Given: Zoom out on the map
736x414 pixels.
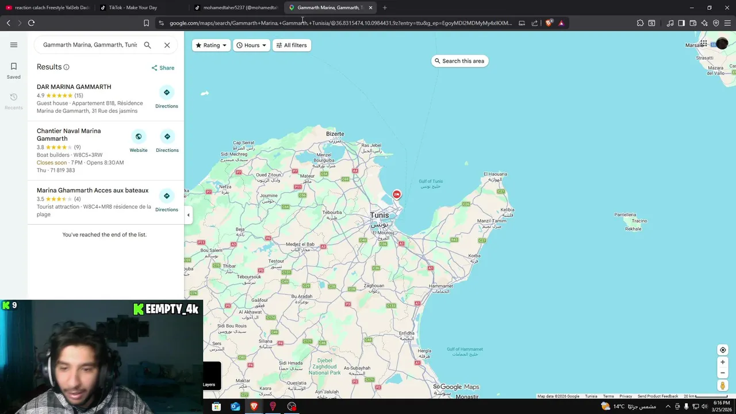Looking at the screenshot, I should (x=723, y=373).
